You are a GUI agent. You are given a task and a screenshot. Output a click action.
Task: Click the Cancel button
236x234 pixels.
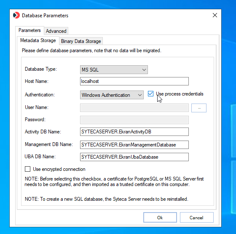pyautogui.click(x=196, y=218)
